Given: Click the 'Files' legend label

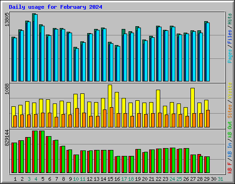Looking at the screenshot, I should coord(230,37).
